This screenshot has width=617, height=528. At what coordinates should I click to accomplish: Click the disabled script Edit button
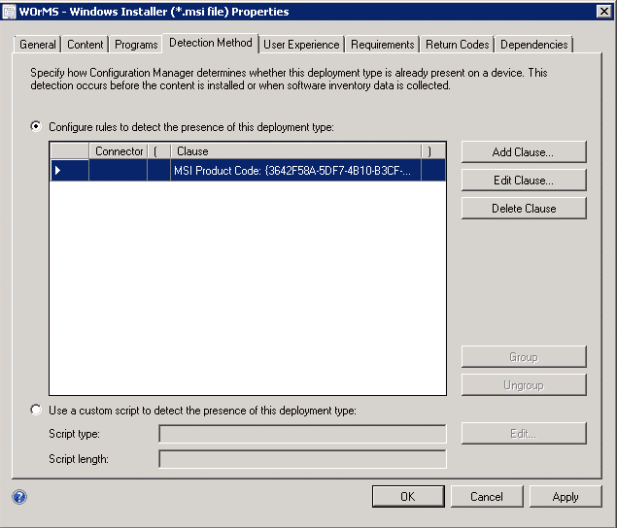(x=524, y=434)
